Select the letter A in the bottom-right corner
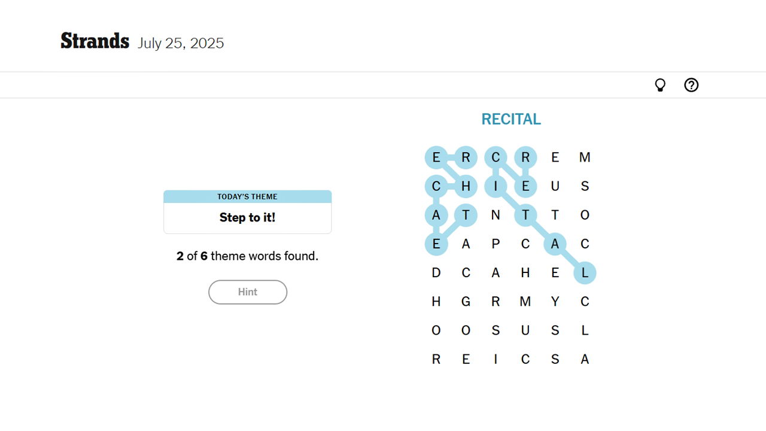The image size is (766, 431). [585, 359]
